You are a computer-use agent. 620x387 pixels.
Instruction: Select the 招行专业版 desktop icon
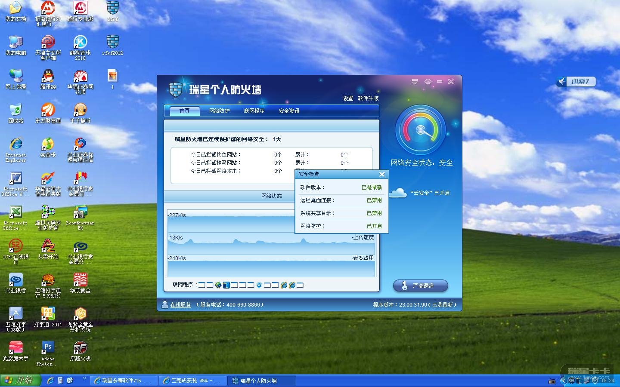tap(80, 12)
